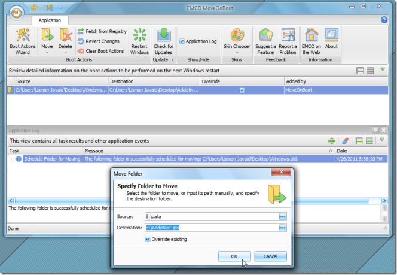Expand the Move button dropdown arrow
The image size is (397, 275).
(47, 52)
